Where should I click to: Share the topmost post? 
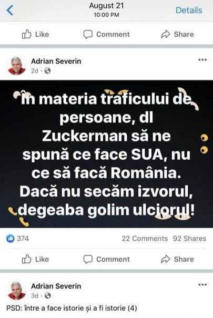coord(177,34)
